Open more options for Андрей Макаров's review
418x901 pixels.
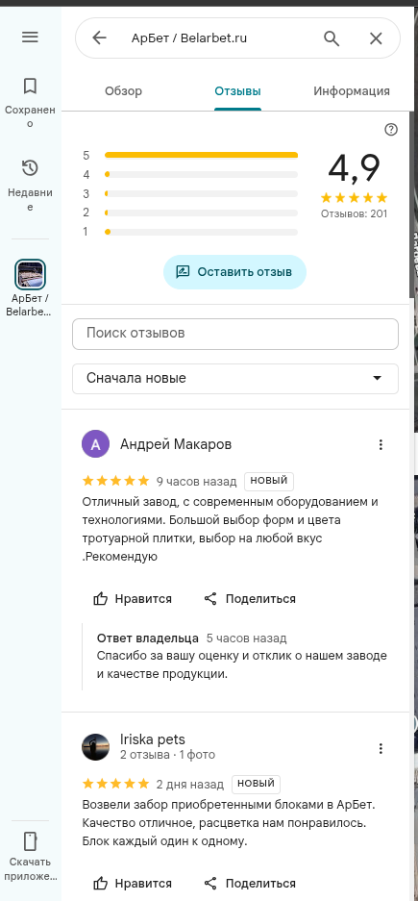381,444
